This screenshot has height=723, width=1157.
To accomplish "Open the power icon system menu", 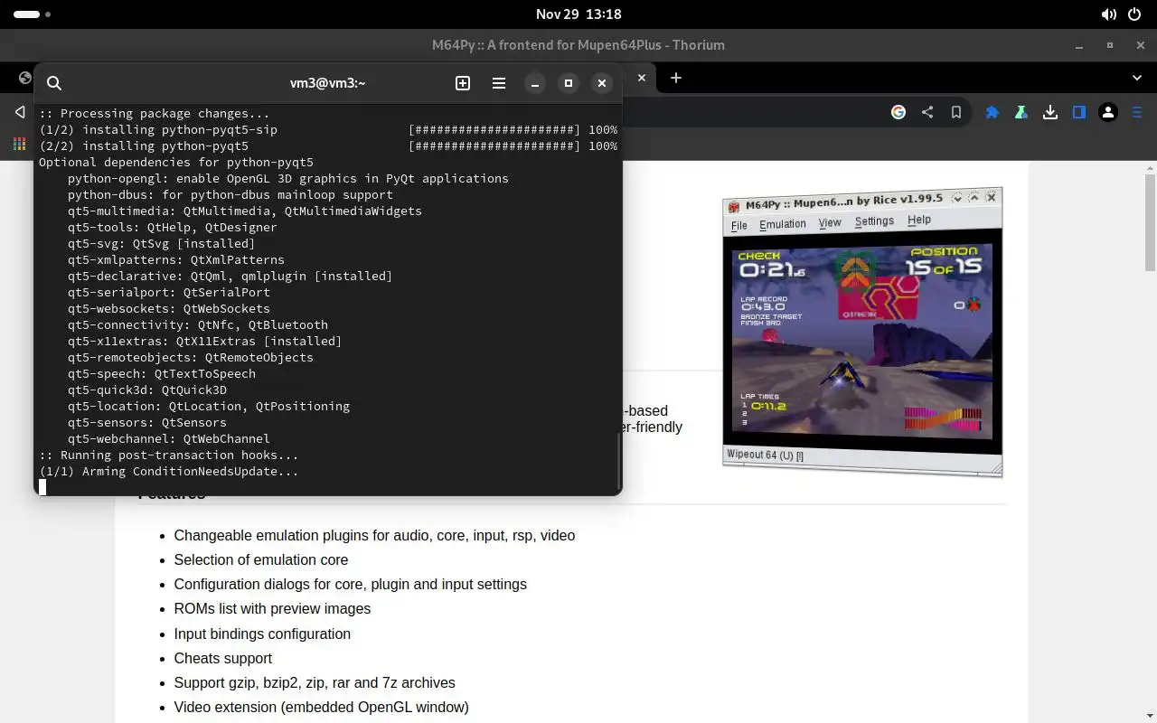I will (1134, 14).
